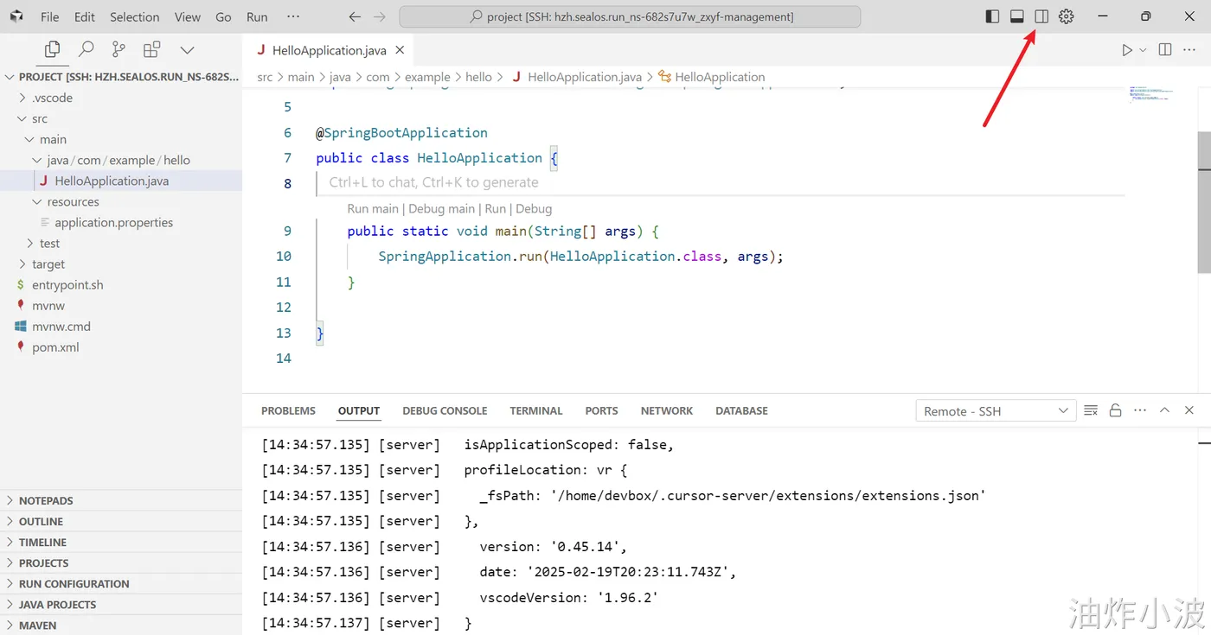Expand the MAVEN section
This screenshot has width=1211, height=635.
tap(121, 625)
